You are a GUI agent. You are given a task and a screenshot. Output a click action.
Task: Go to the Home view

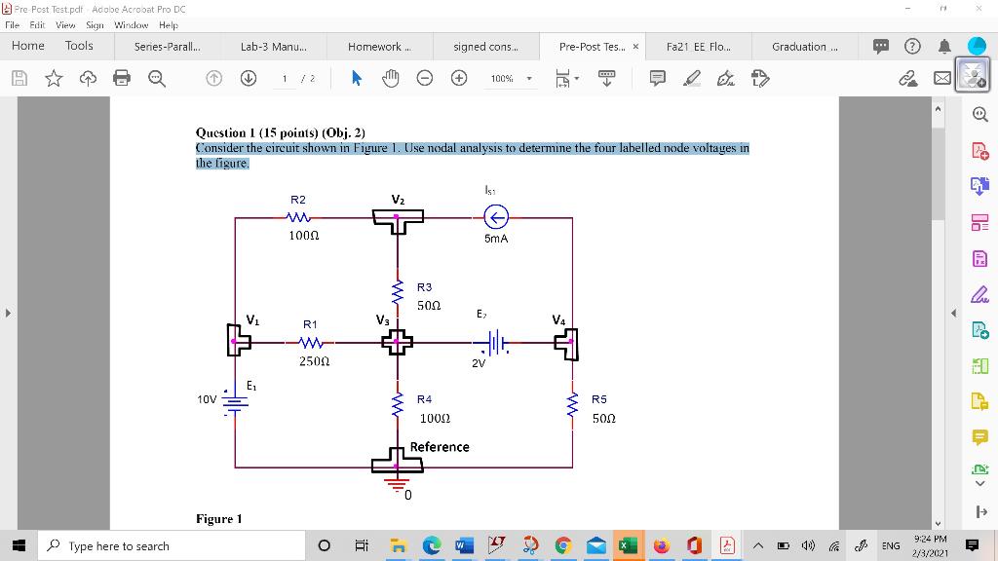click(x=28, y=46)
